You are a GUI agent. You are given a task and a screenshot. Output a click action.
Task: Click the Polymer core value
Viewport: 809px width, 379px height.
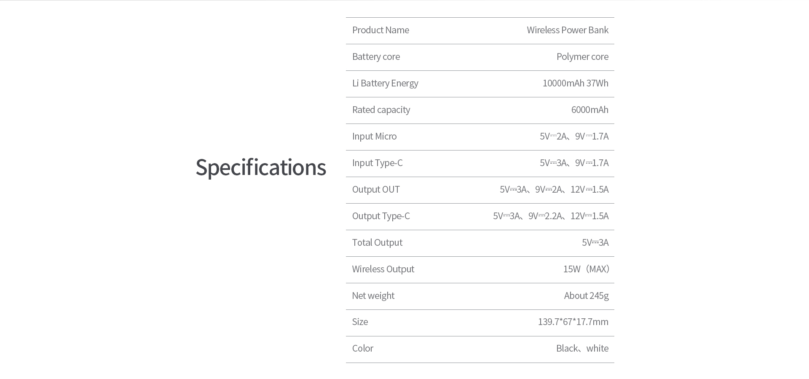pyautogui.click(x=582, y=57)
